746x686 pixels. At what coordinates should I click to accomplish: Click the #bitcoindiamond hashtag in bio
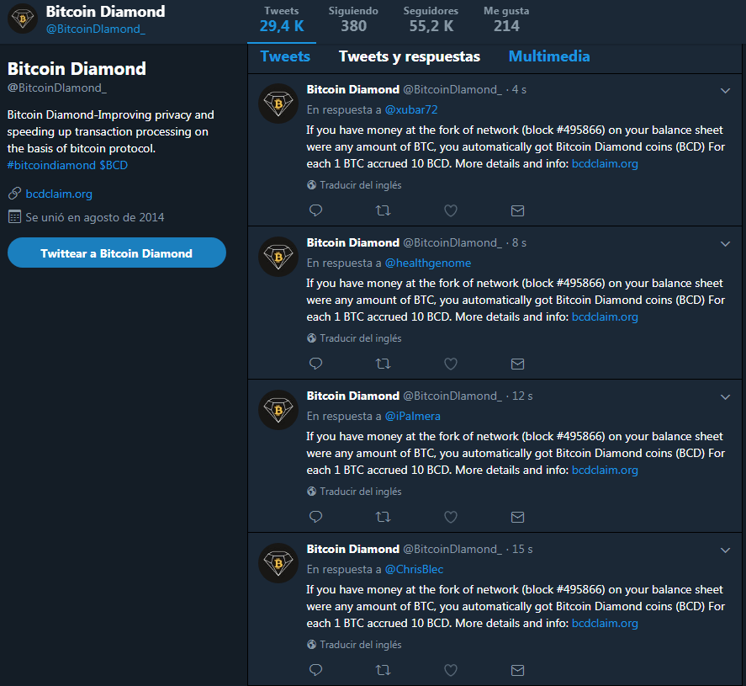click(51, 165)
